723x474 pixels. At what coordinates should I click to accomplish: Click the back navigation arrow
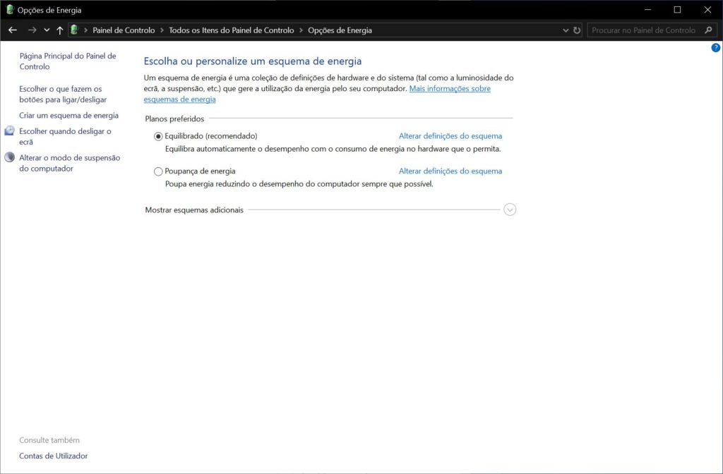coord(12,30)
